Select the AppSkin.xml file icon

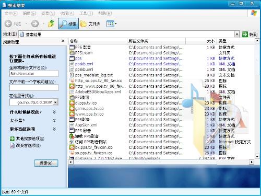(72, 125)
